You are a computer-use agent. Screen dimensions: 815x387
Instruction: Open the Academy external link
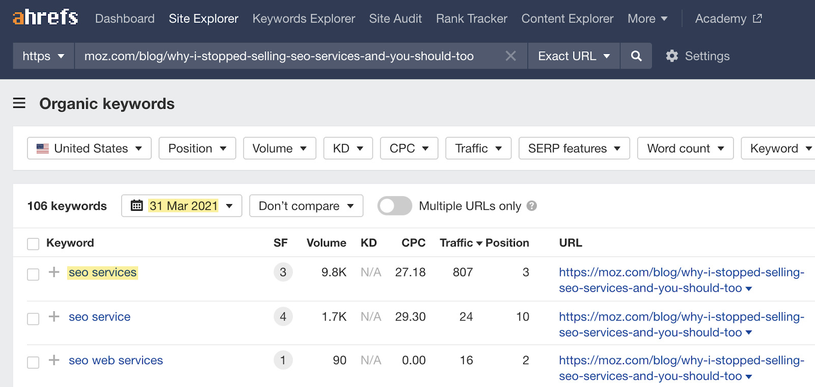[728, 19]
